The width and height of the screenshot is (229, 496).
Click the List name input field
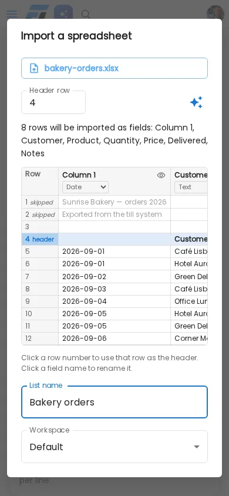[114, 402]
